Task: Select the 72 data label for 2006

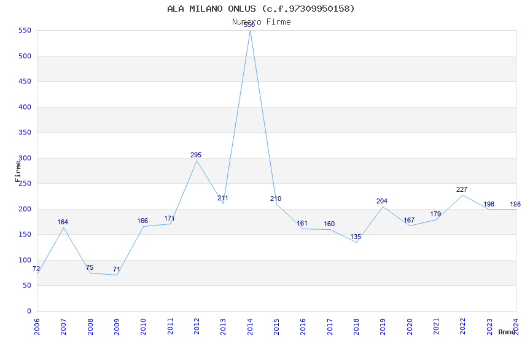Action: pos(36,269)
